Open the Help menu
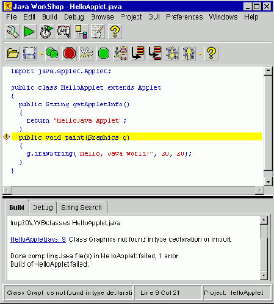Viewport: 274px width, 304px height. (251, 17)
